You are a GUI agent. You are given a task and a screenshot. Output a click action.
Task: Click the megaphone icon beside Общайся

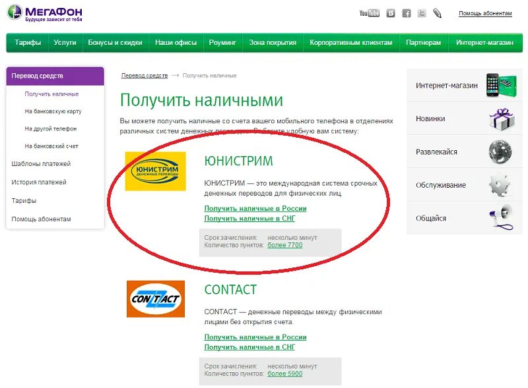tap(502, 218)
